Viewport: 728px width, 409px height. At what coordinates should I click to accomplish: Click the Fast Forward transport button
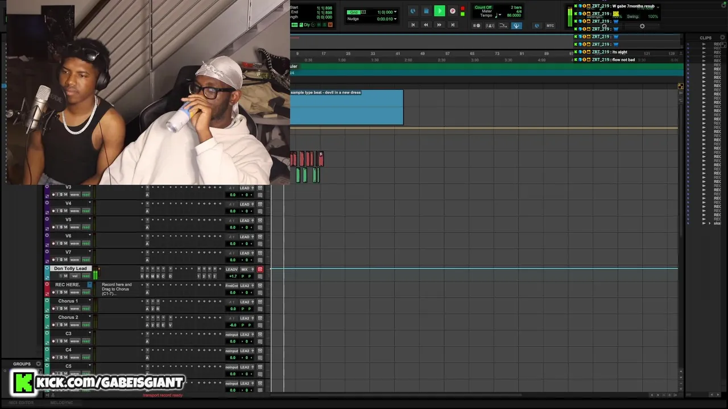tap(439, 25)
